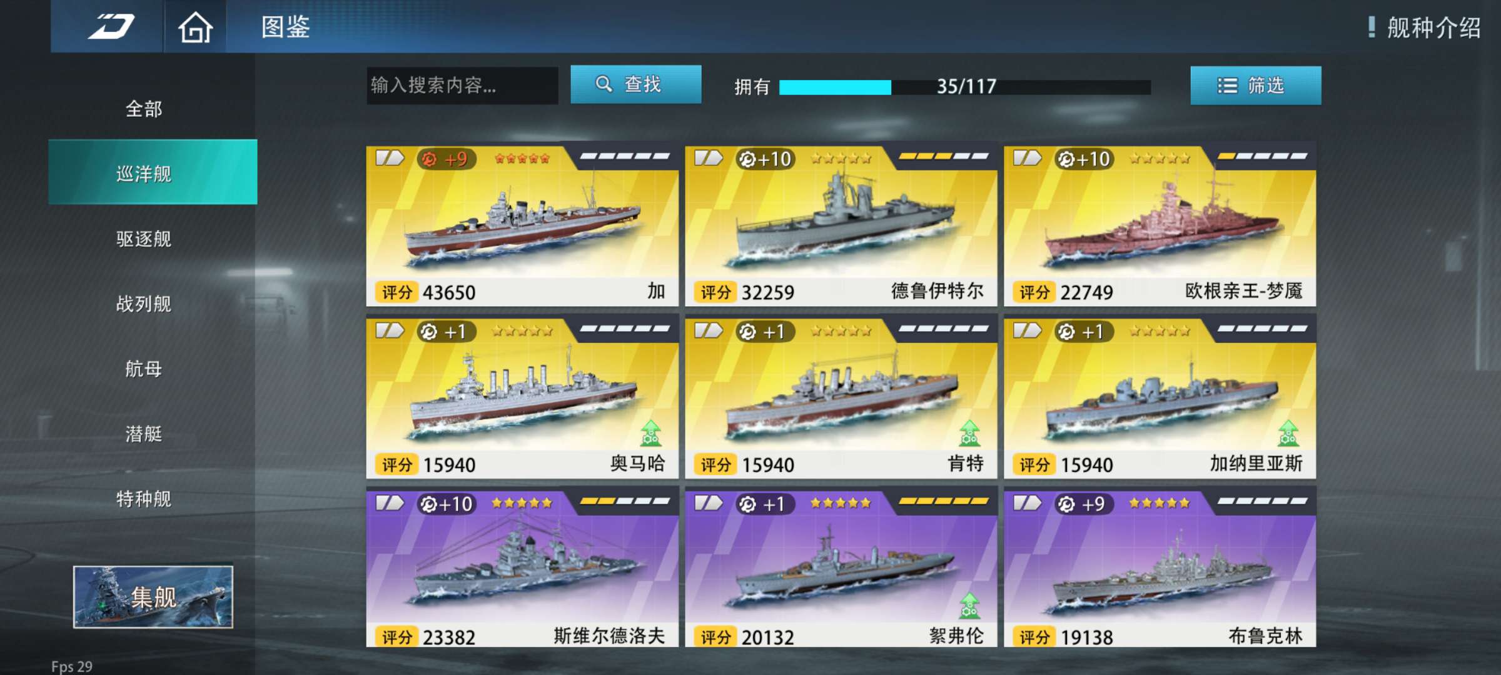This screenshot has height=675, width=1501.
Task: Click exclamation icon beside 舰种介绍
Action: tap(1372, 27)
